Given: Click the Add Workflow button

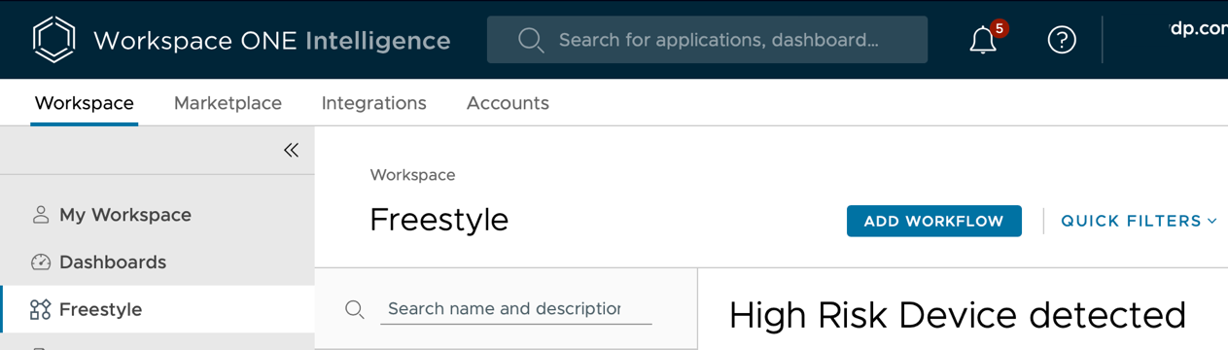Looking at the screenshot, I should pos(933,221).
